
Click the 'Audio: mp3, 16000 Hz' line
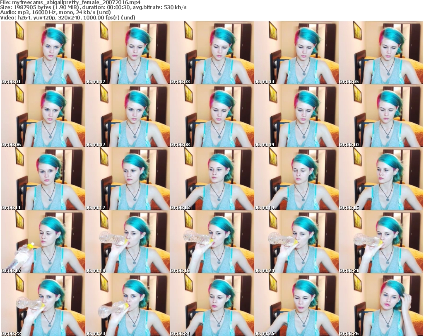coord(55,12)
